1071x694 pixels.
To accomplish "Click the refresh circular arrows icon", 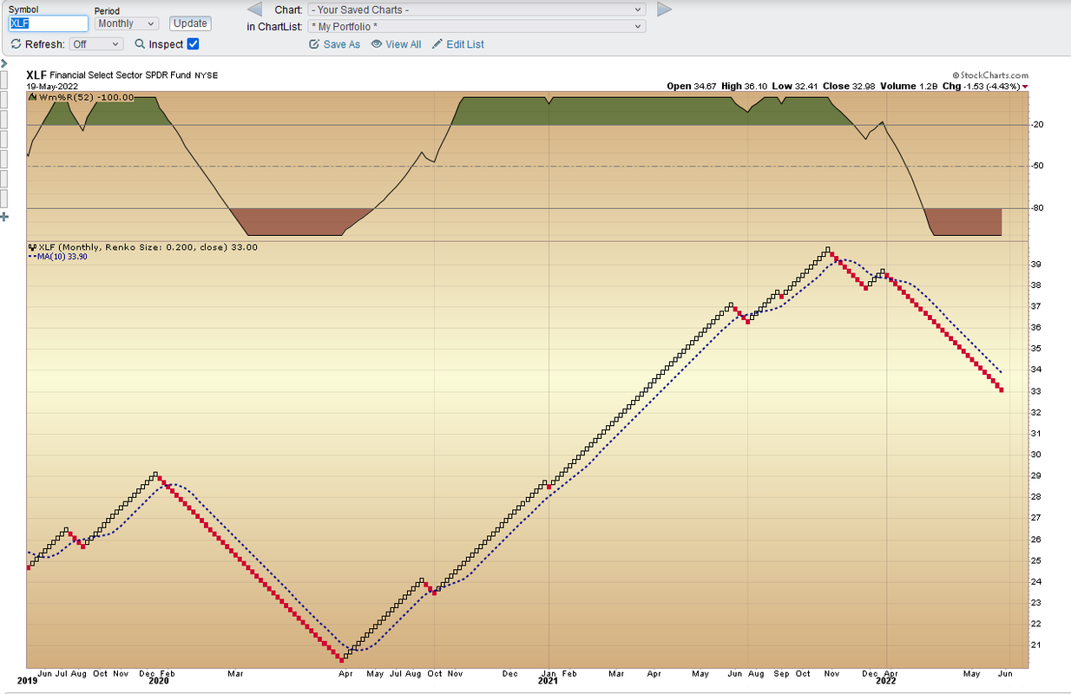I will coord(16,43).
